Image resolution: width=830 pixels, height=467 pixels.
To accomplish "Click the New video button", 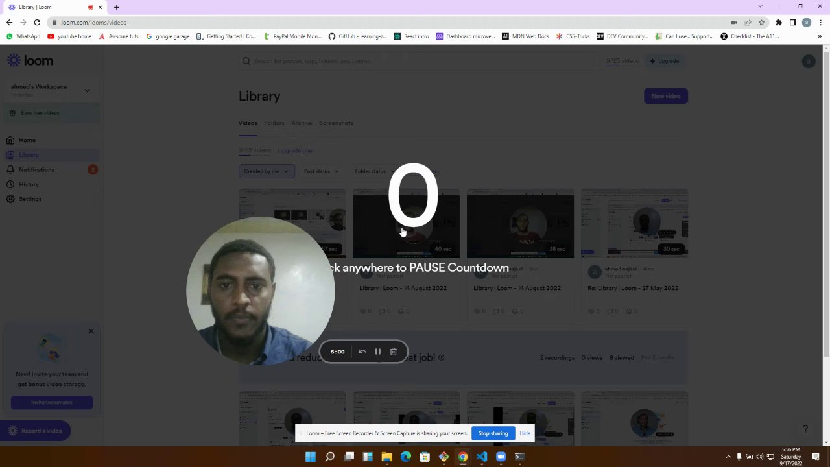I will click(x=666, y=96).
